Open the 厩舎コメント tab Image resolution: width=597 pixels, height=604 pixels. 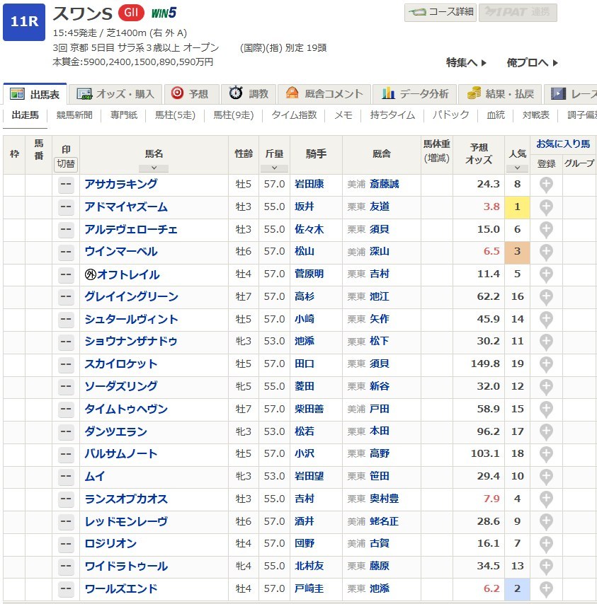[324, 93]
